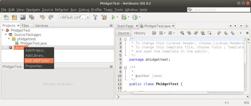Viewport: 251px width, 106px height.
Task: Choose Add Library... from context menu
Action: [x=39, y=56]
